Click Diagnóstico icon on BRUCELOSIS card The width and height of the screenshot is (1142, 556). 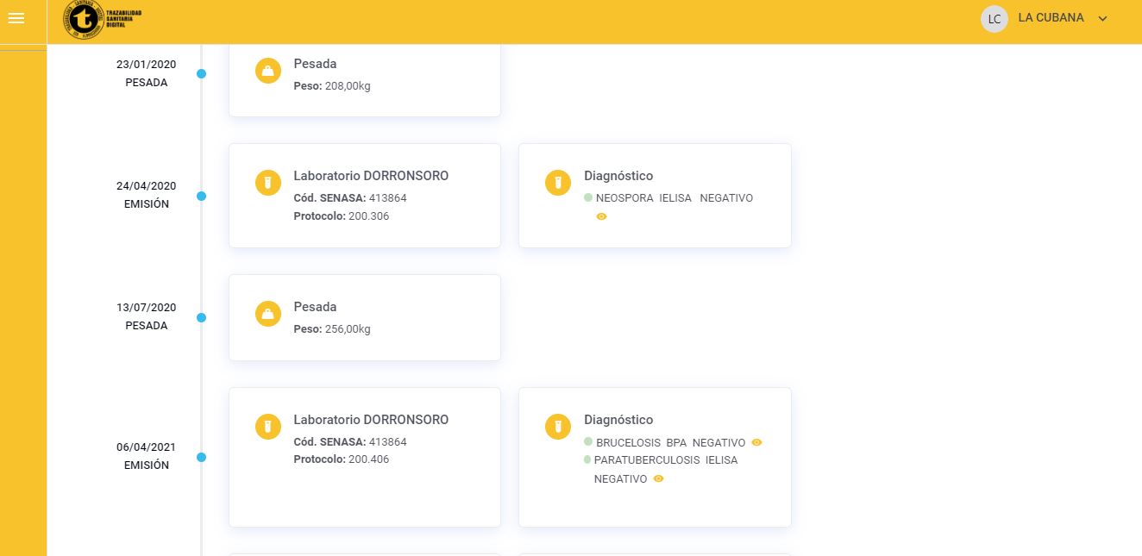558,427
